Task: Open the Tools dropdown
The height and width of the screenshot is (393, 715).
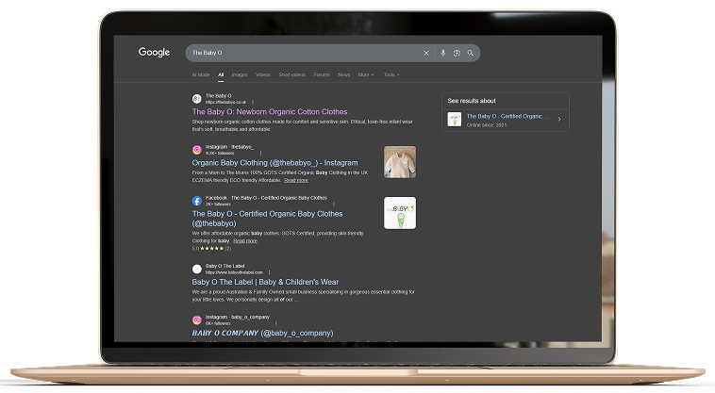Action: click(391, 74)
